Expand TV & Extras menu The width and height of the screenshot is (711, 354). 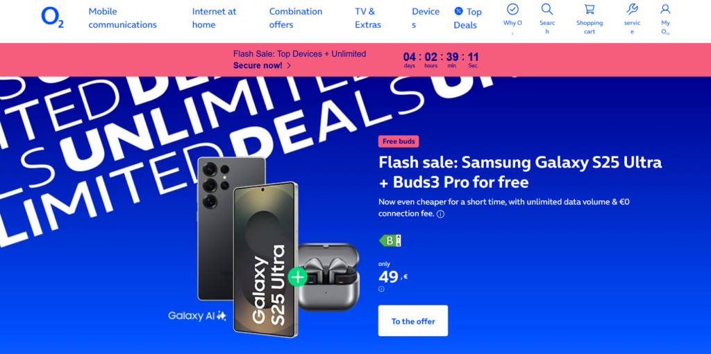[x=368, y=18]
